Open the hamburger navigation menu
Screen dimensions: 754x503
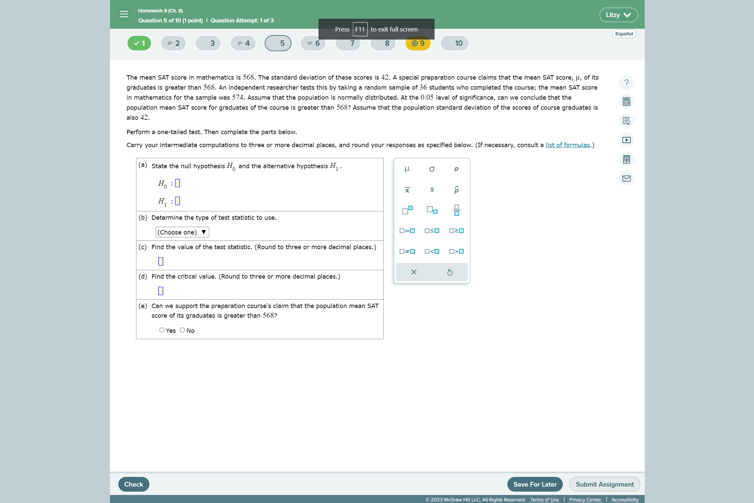pyautogui.click(x=124, y=14)
